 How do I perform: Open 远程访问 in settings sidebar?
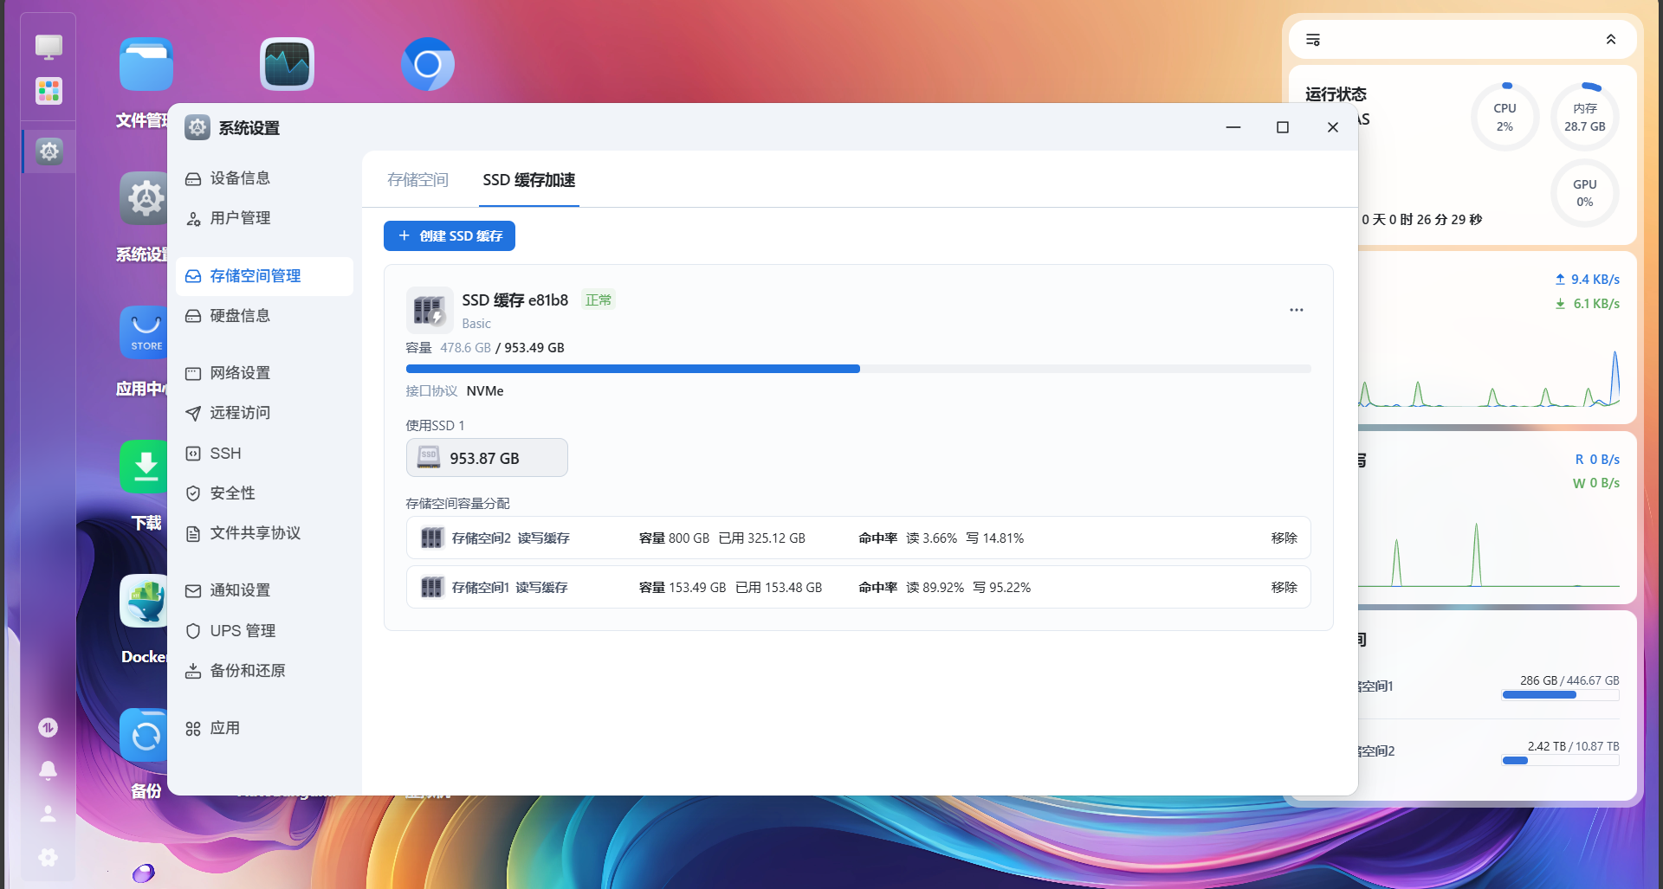tap(264, 413)
